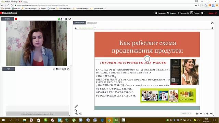
Task: Reload the browser page
Action: [x=8, y=5]
